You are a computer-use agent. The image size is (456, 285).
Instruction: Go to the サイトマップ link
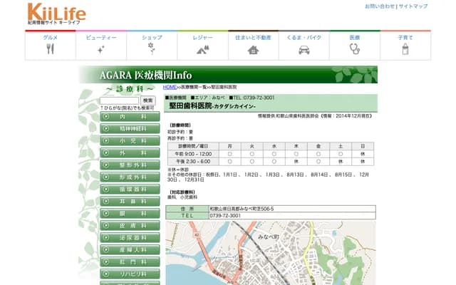[x=413, y=6]
